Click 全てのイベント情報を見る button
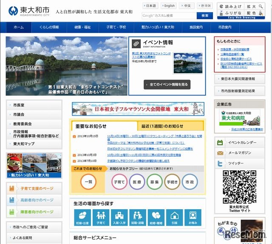Screen dimensions: 272x244 click(167, 85)
